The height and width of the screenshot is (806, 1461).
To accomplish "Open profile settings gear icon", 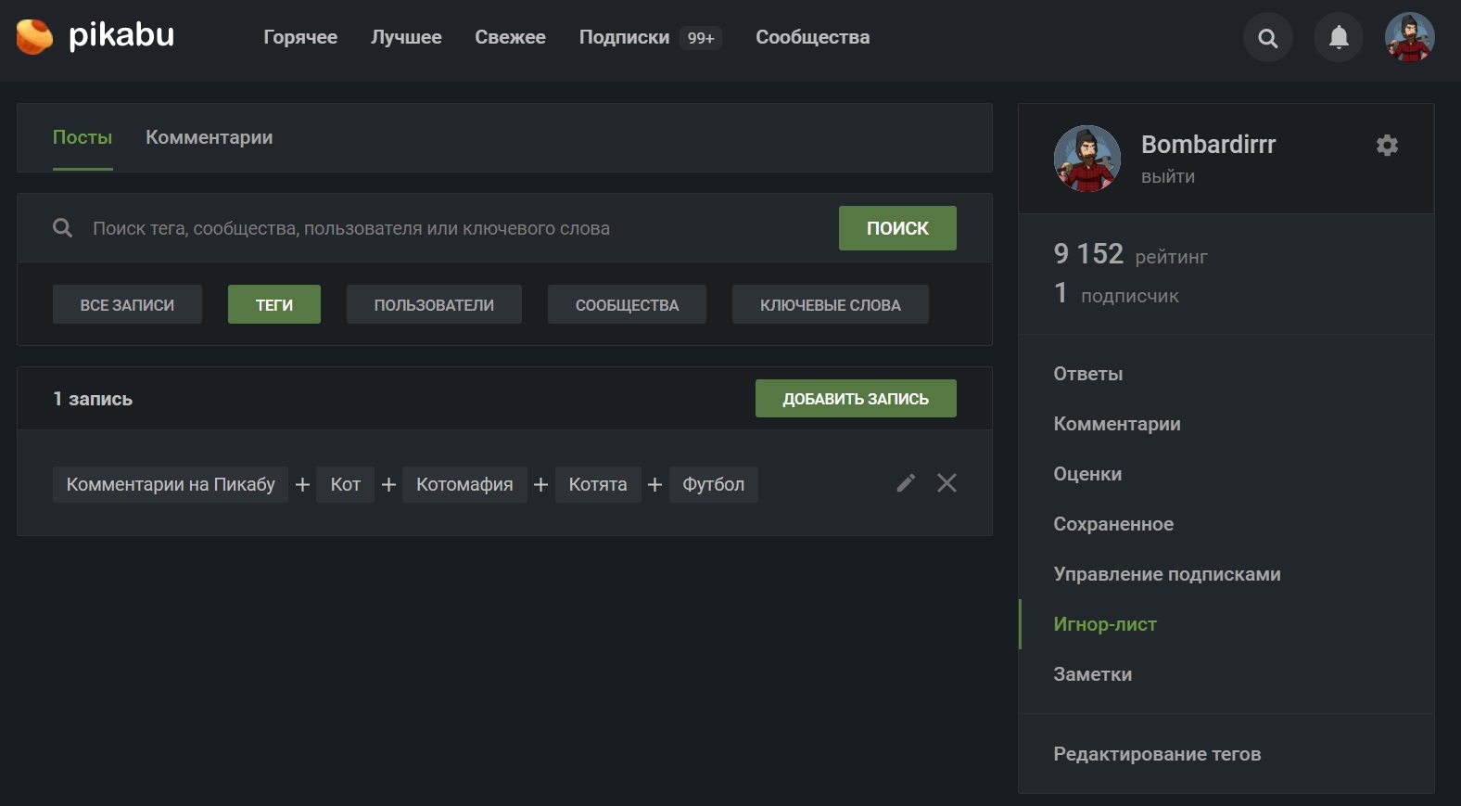I will point(1387,145).
